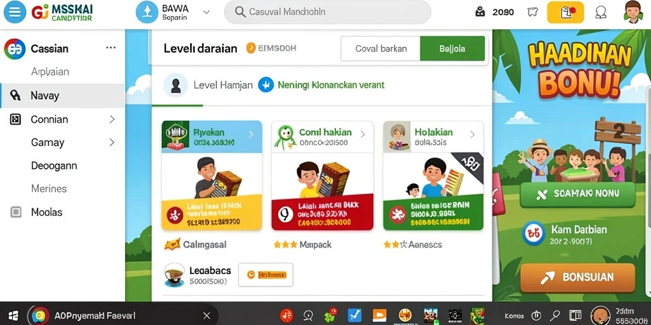Open the Windows Start button
This screenshot has height=325, width=651.
pyautogui.click(x=13, y=315)
